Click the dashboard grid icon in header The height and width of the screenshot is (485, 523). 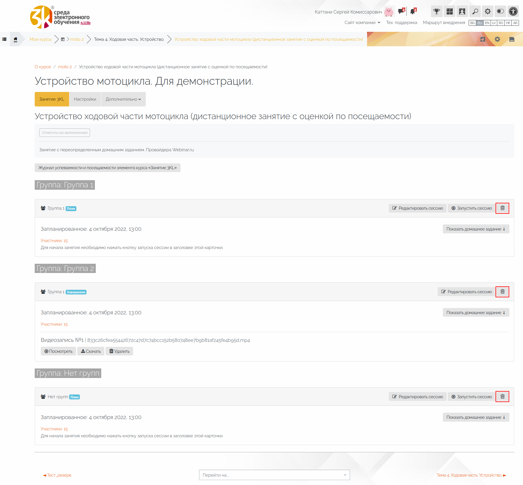tap(450, 12)
